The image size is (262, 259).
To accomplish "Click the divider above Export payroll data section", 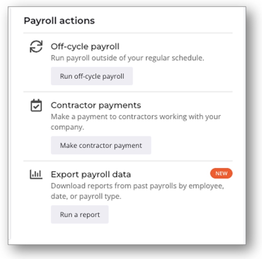I will tap(128, 161).
